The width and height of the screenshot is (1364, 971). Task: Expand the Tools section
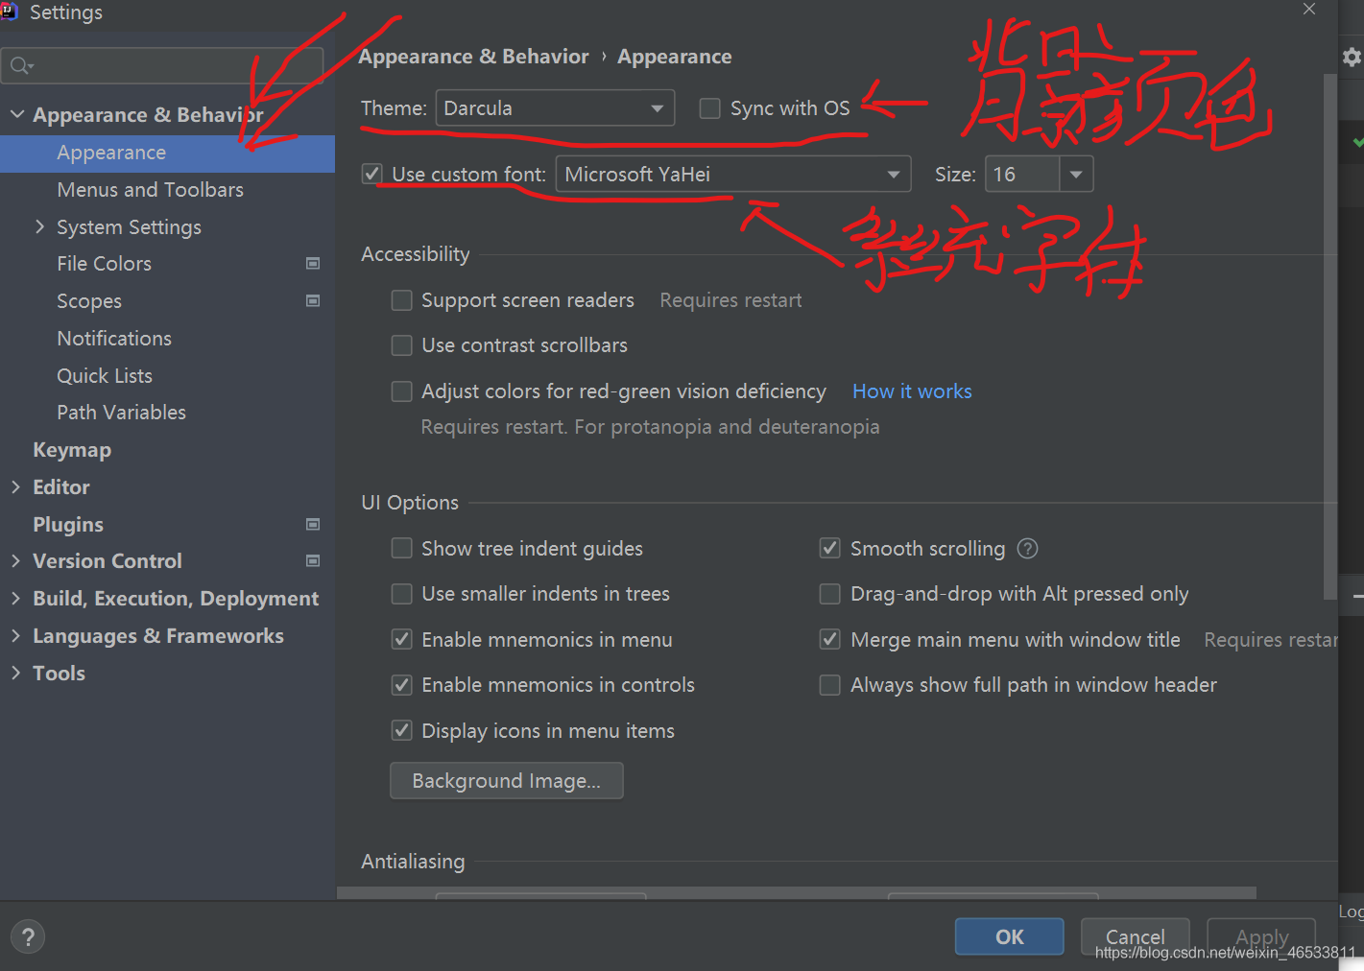[15, 674]
